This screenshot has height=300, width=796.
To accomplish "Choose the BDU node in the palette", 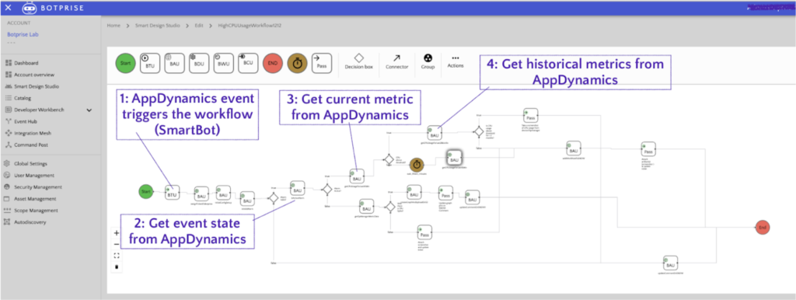I will [x=199, y=64].
